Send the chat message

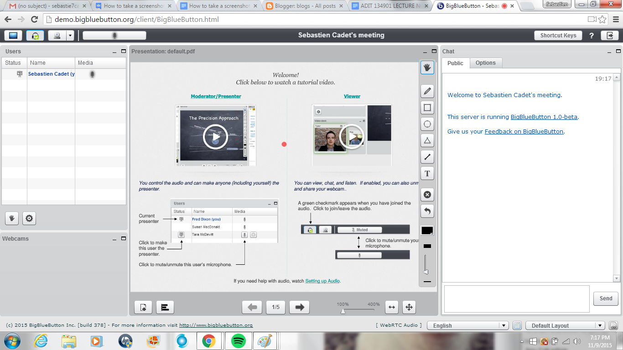pos(606,299)
